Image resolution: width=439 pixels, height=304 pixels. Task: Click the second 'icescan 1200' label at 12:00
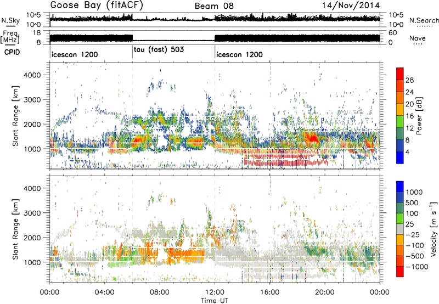[x=239, y=54]
